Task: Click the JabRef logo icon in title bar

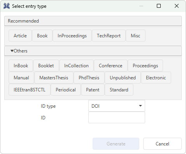Action: tap(7, 6)
